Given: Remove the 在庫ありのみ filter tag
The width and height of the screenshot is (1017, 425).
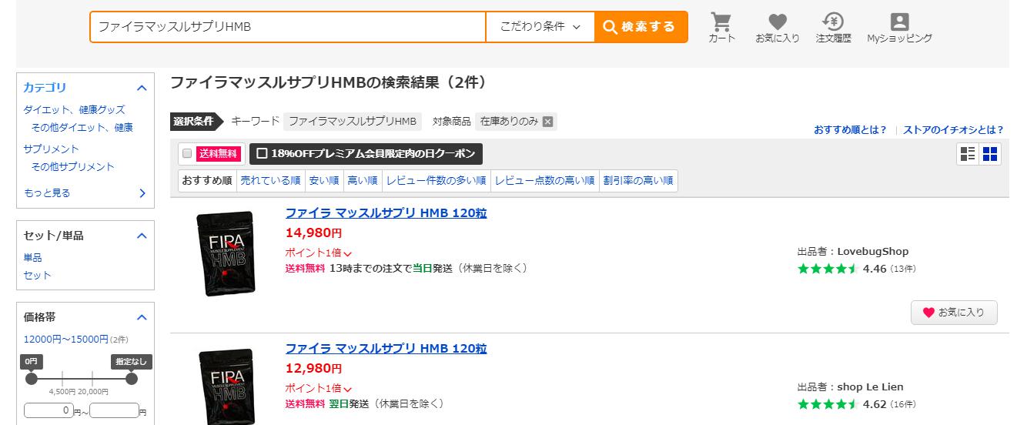Looking at the screenshot, I should 547,122.
